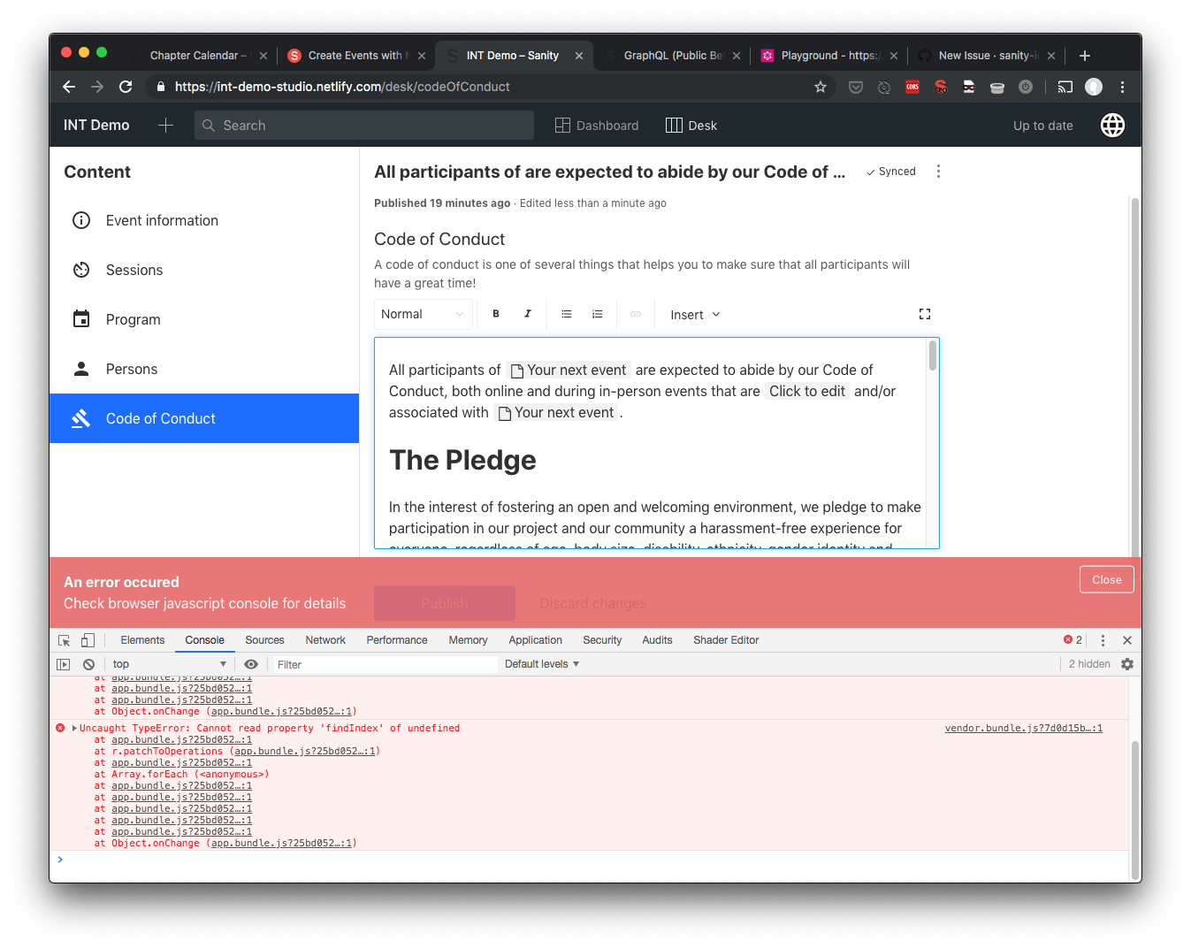This screenshot has height=948, width=1191.
Task: Go back in browser history
Action: 69,87
